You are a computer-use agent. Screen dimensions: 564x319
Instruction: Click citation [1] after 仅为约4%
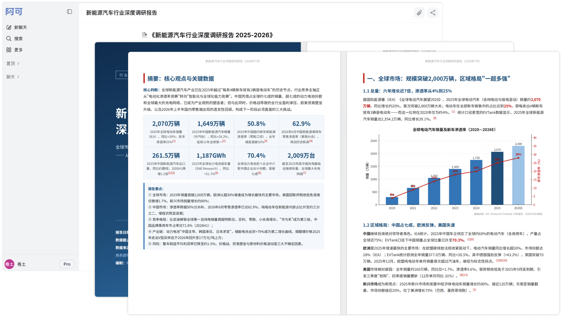453,112
